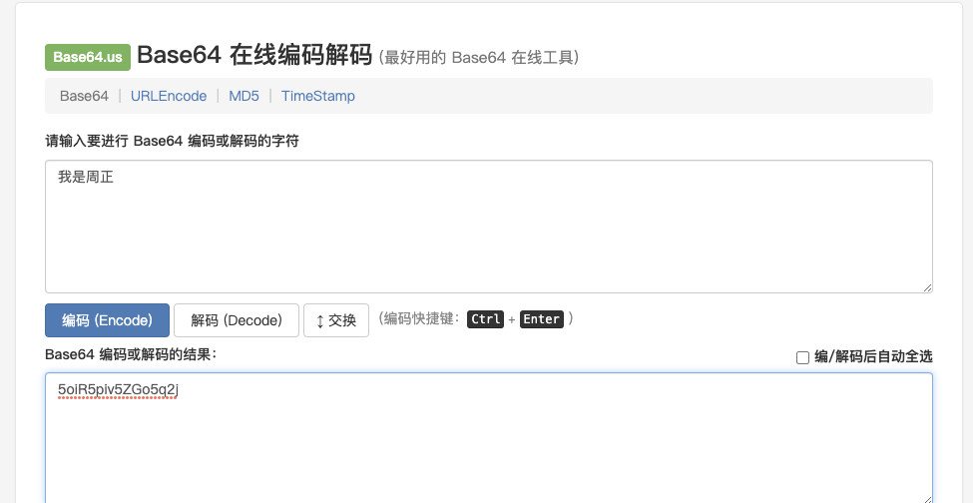Open the URLEncode tool link

169,96
